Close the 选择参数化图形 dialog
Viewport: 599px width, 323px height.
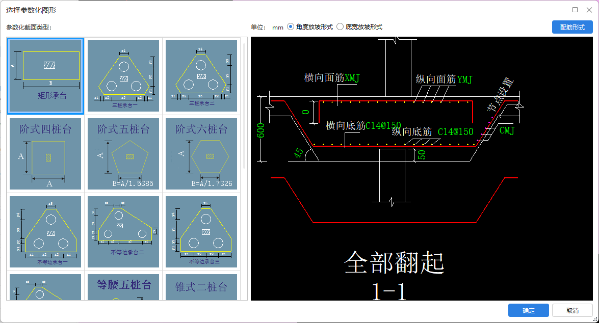click(x=589, y=10)
